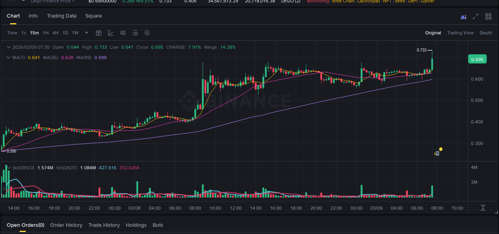
Task: Open the extra timeframe dropdown arrow
Action: [86, 33]
